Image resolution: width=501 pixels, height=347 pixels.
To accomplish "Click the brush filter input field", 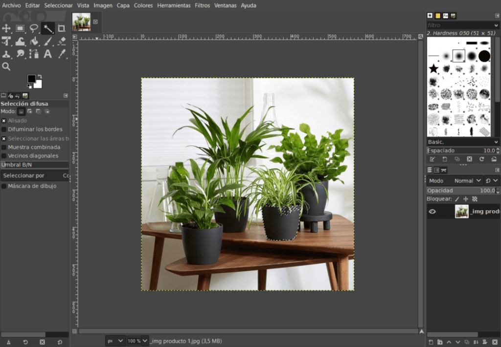I will (460, 25).
